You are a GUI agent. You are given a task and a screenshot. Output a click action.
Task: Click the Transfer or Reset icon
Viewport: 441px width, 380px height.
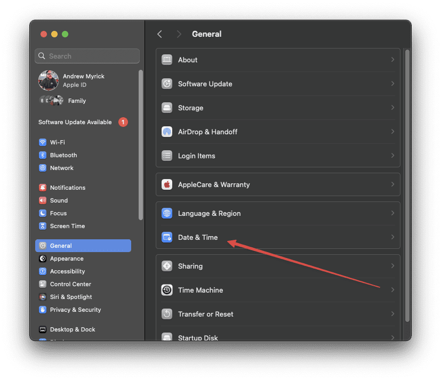(167, 314)
